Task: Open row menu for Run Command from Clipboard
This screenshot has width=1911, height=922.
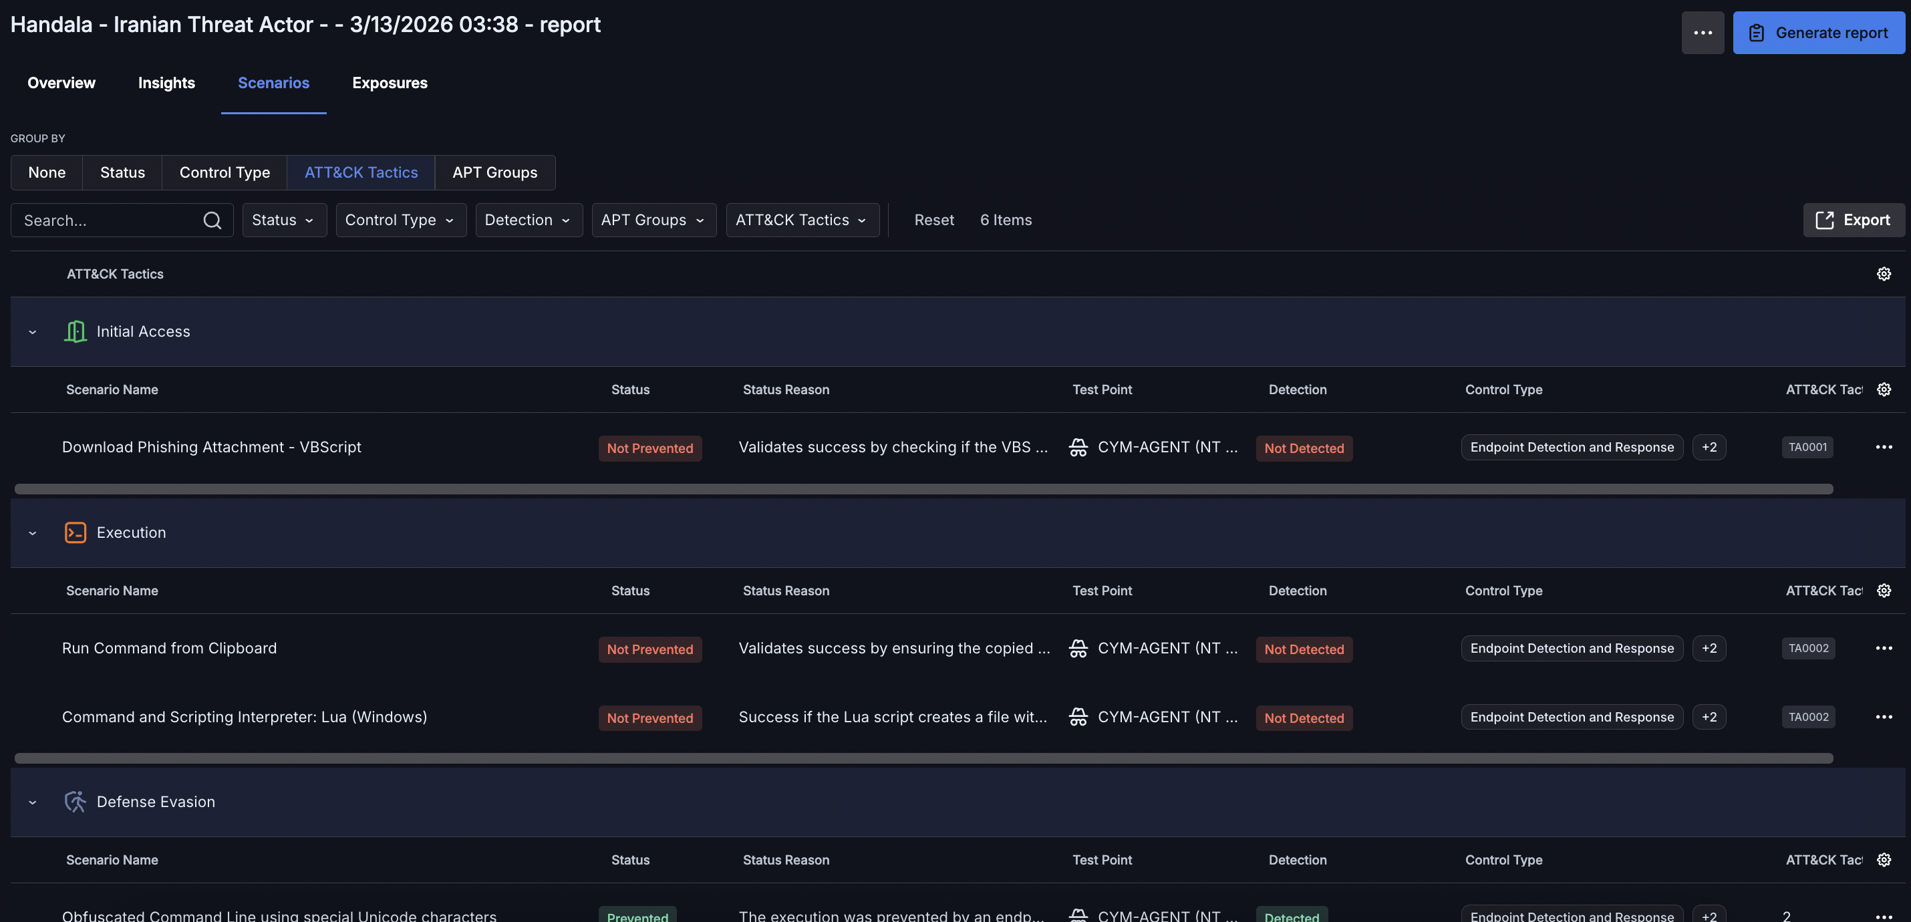Action: 1884,648
